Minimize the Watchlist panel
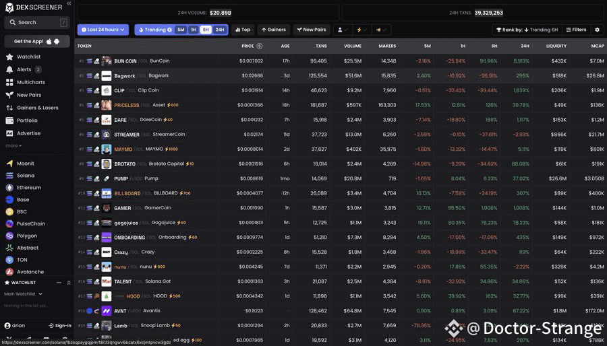Viewport: 607px width, 346px height. point(59,283)
